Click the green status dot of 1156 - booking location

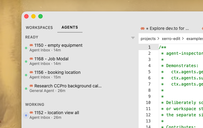pos(26,75)
